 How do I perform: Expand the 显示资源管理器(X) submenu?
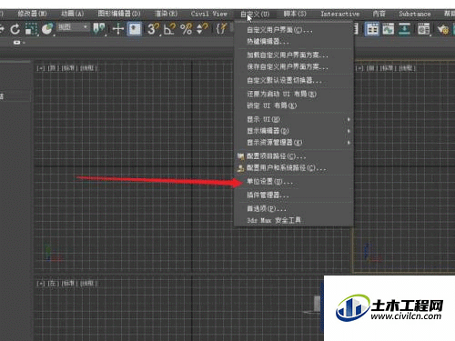(294, 143)
